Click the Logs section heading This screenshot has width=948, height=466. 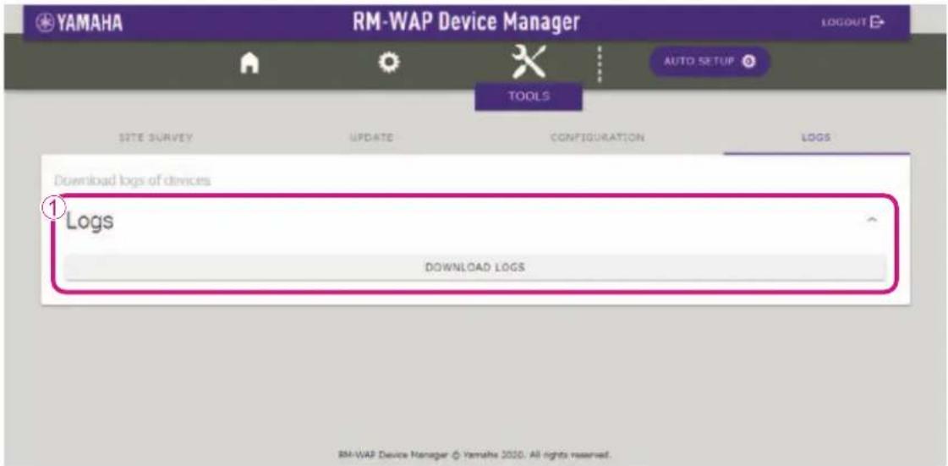(90, 222)
